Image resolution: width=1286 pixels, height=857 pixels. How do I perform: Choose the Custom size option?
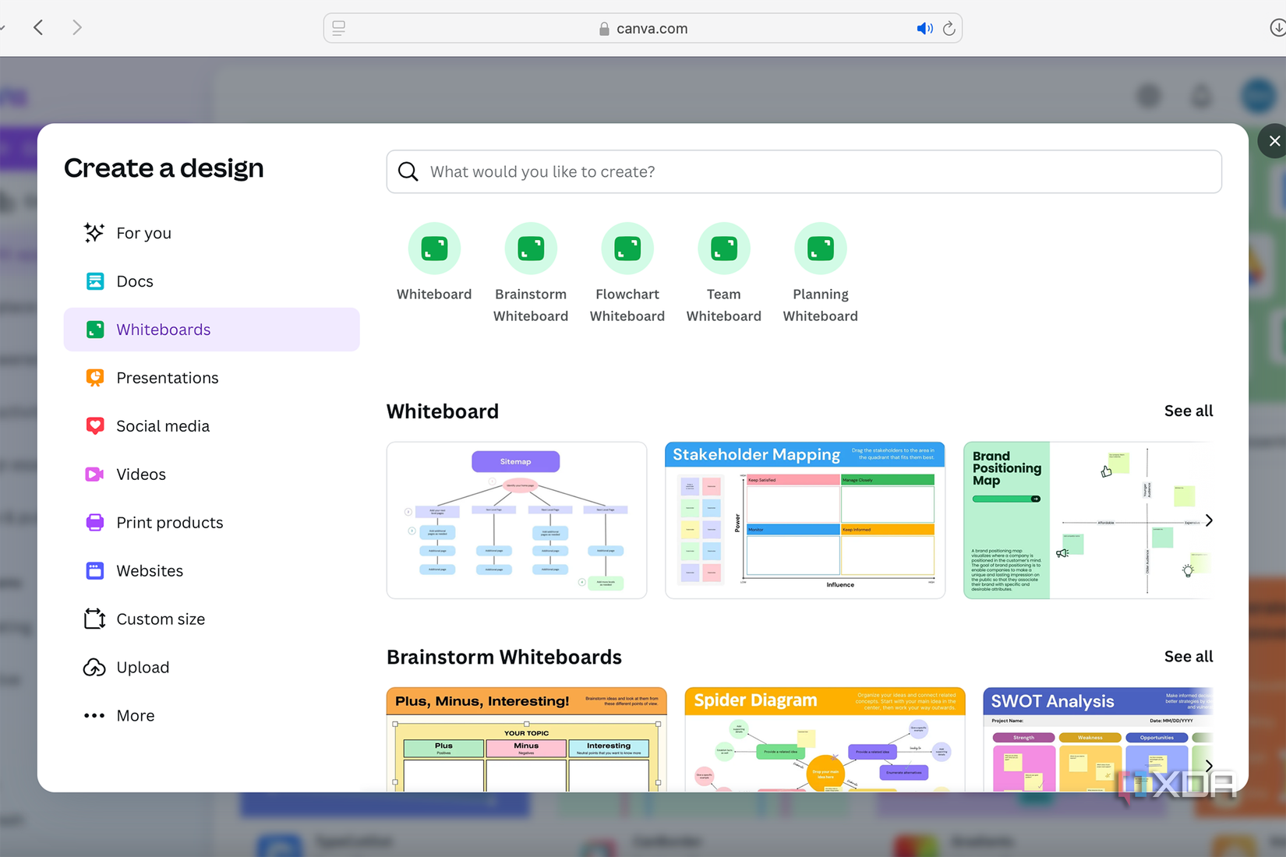(x=211, y=619)
